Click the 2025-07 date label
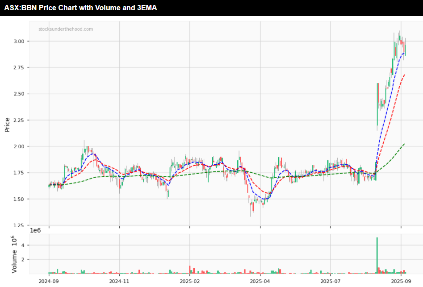 [x=331, y=282]
